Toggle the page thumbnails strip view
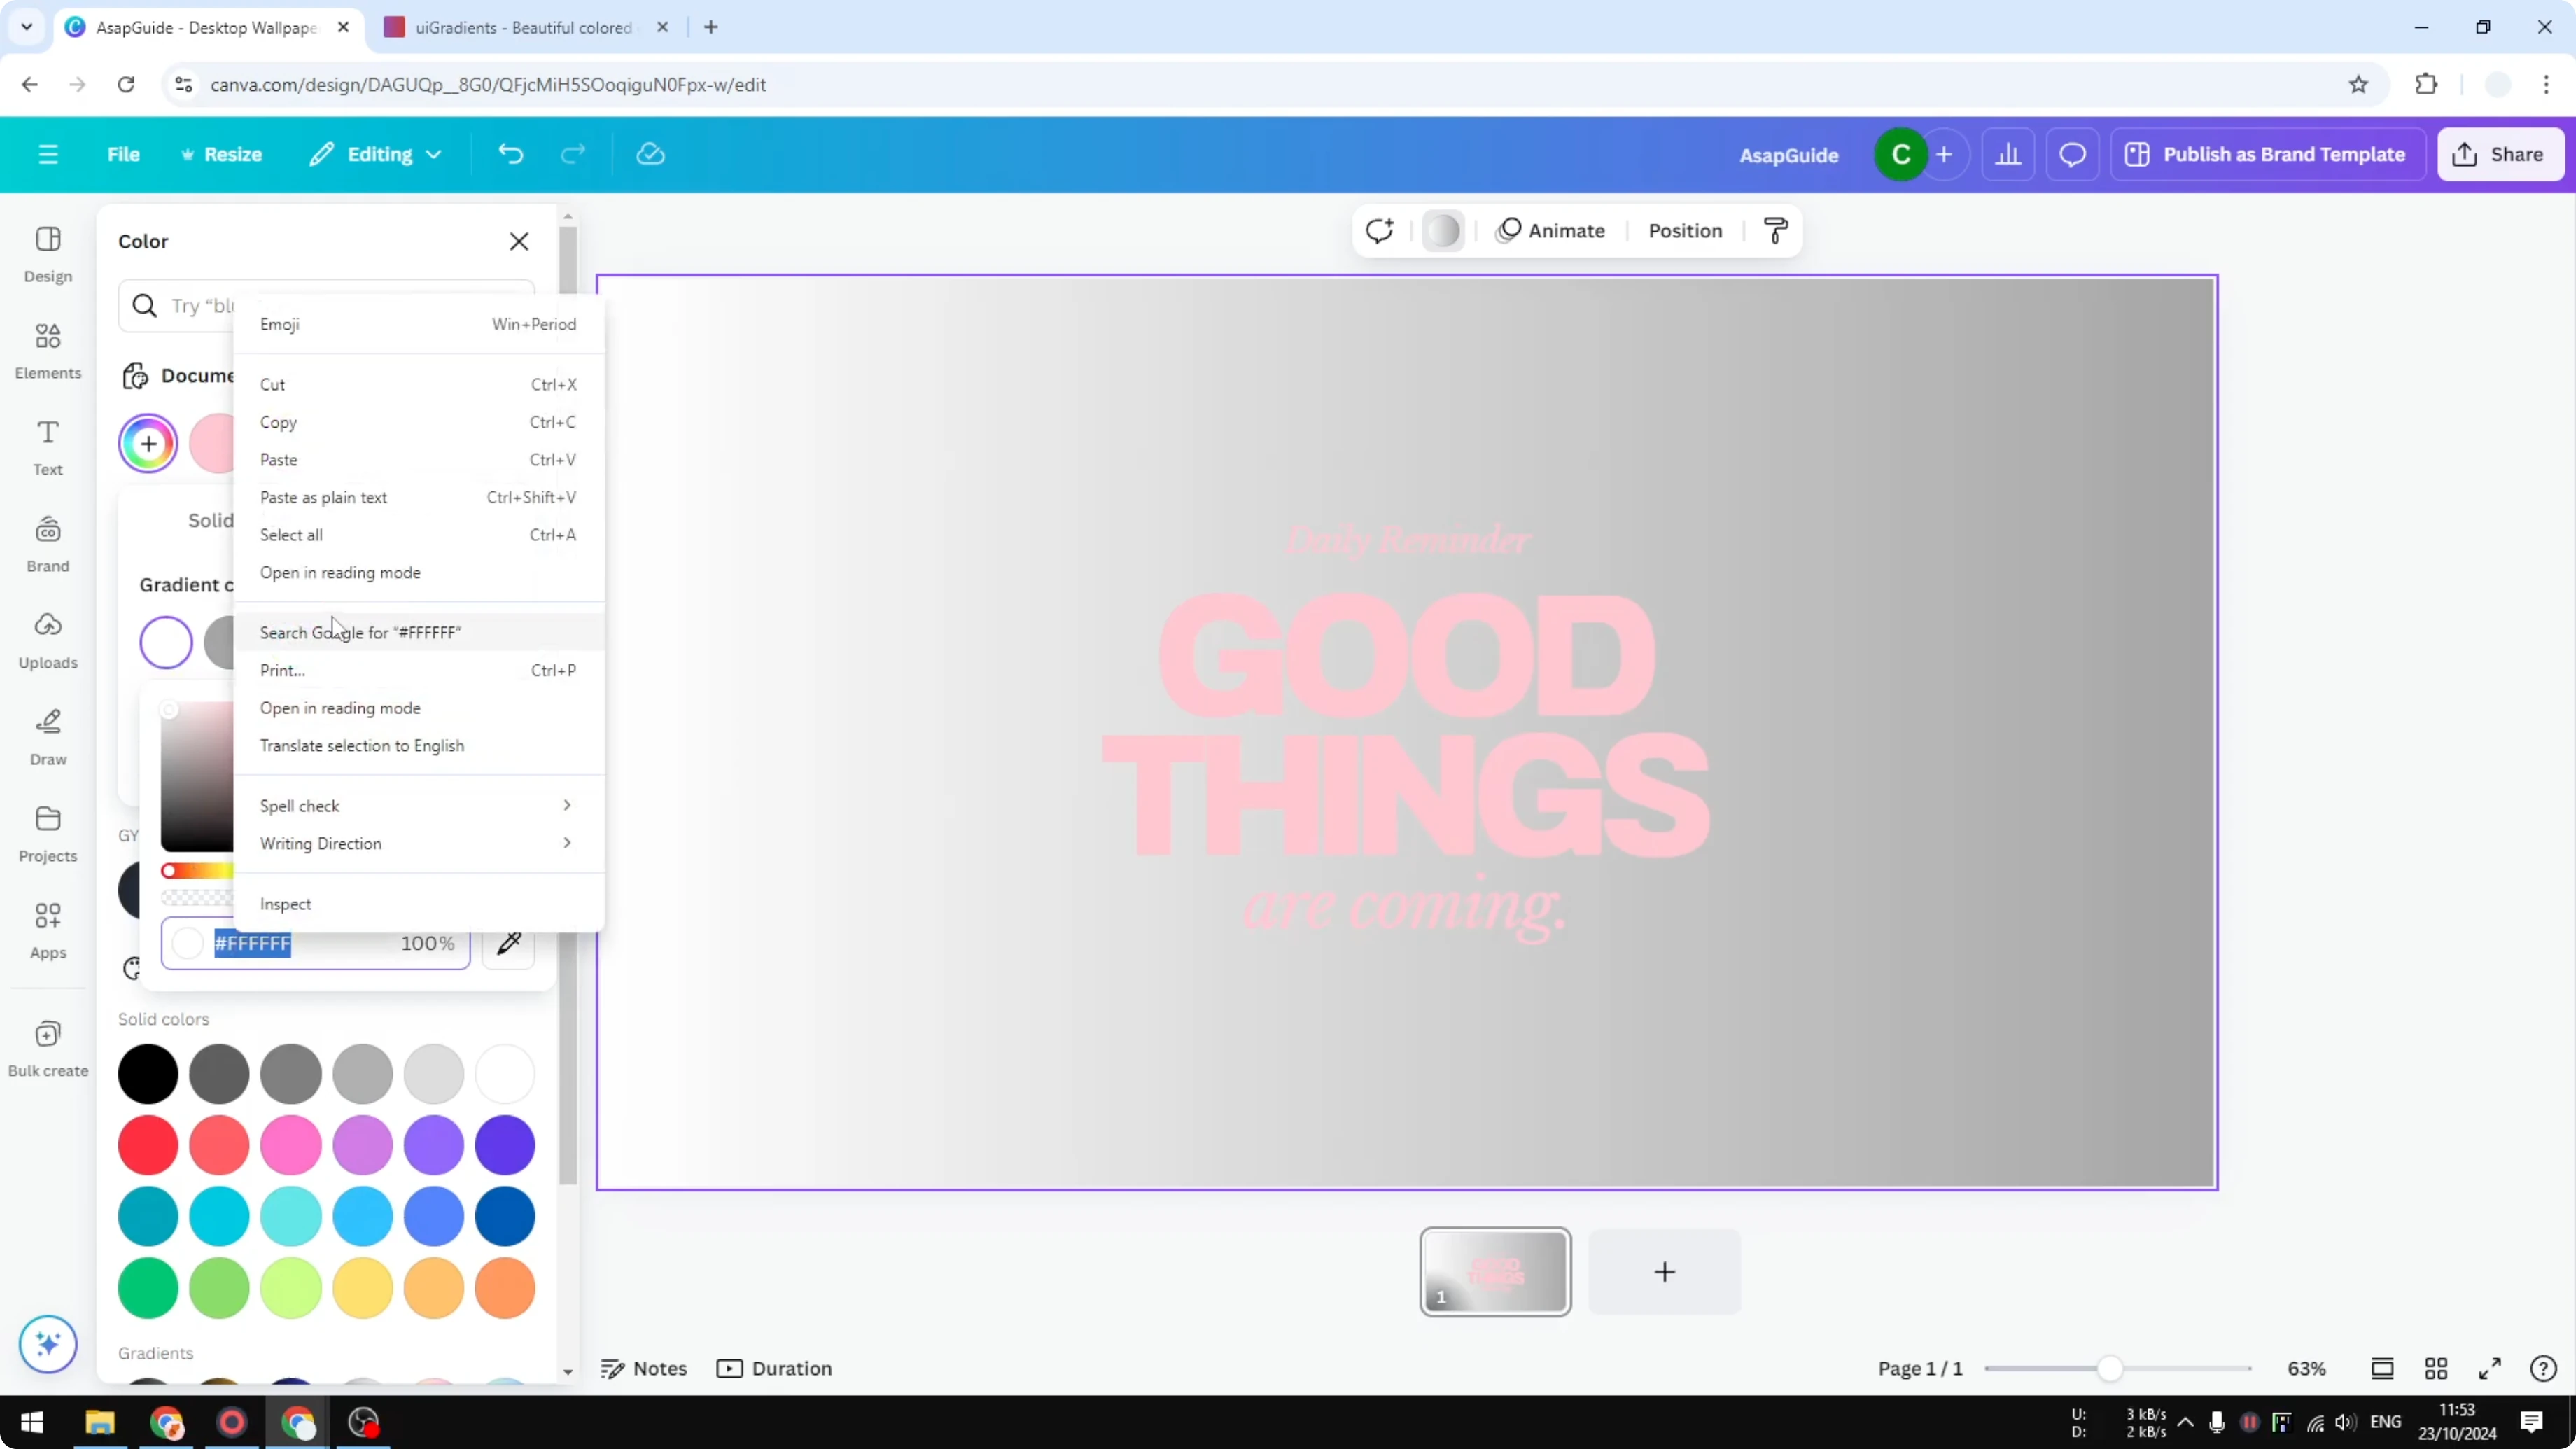This screenshot has height=1449, width=2576. (x=2383, y=1368)
